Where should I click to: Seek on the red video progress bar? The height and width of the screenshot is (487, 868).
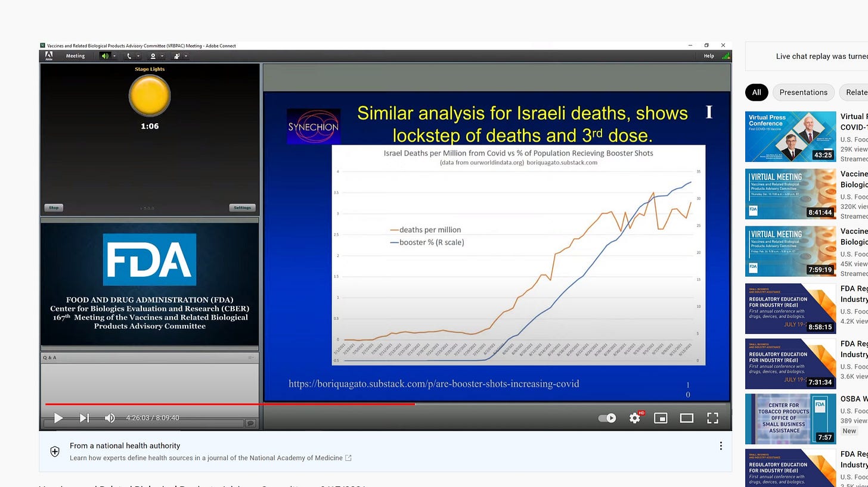230,404
